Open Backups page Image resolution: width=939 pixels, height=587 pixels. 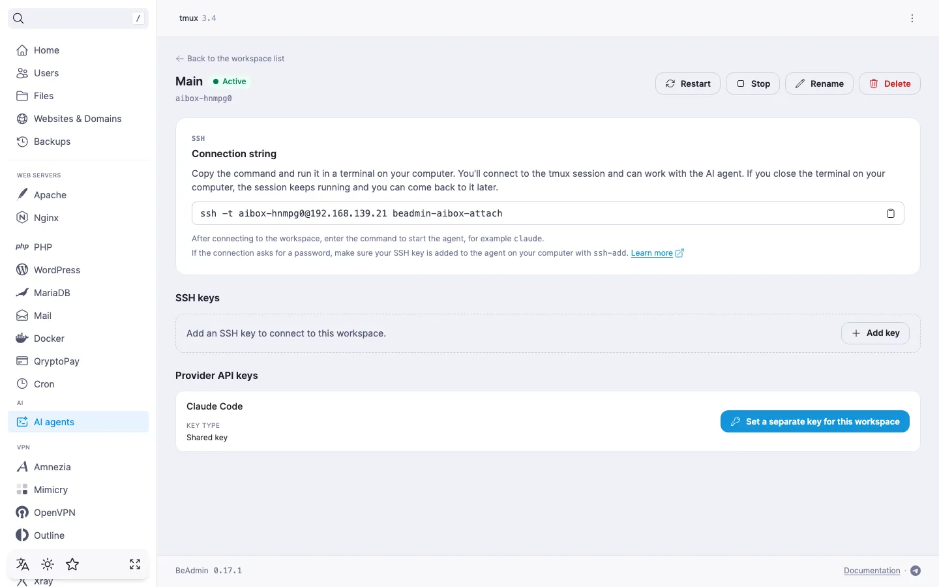pos(78,142)
